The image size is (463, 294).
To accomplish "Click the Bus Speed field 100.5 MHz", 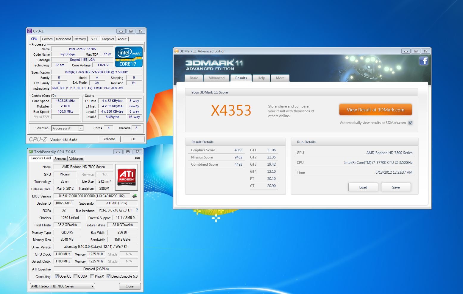I will (x=65, y=112).
